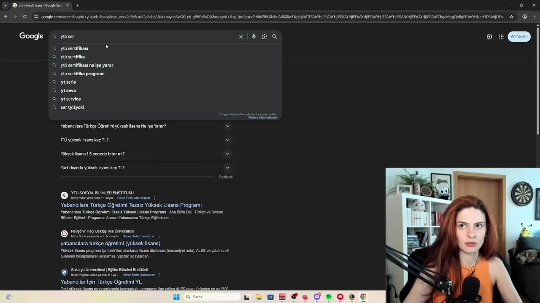This screenshot has width=540, height=303.
Task: Open a new browser tab
Action: click(77, 5)
